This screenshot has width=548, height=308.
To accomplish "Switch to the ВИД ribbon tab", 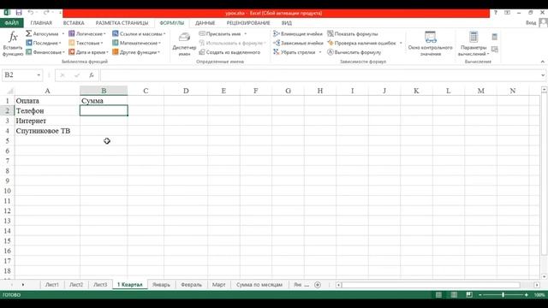I will (x=287, y=23).
